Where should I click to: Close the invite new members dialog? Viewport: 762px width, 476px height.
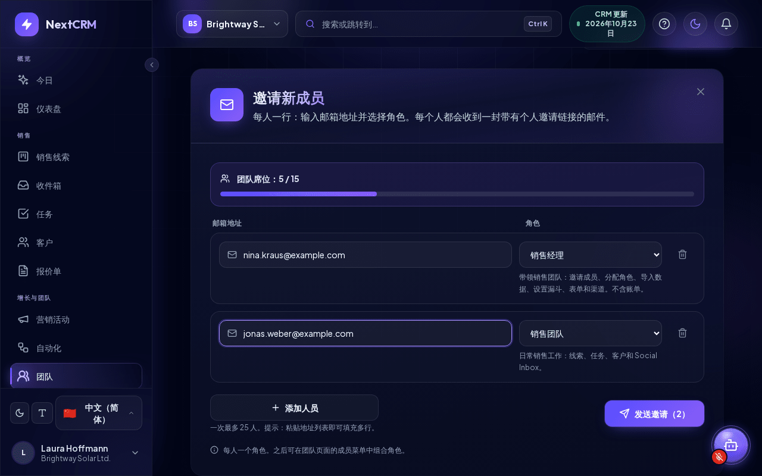coord(701,92)
